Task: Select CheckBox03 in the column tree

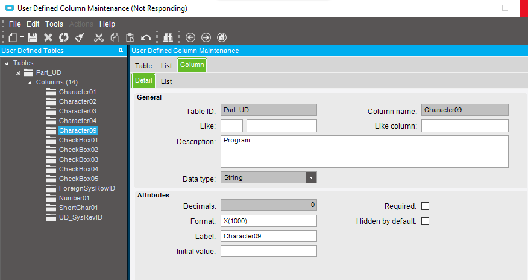Action: [x=78, y=159]
